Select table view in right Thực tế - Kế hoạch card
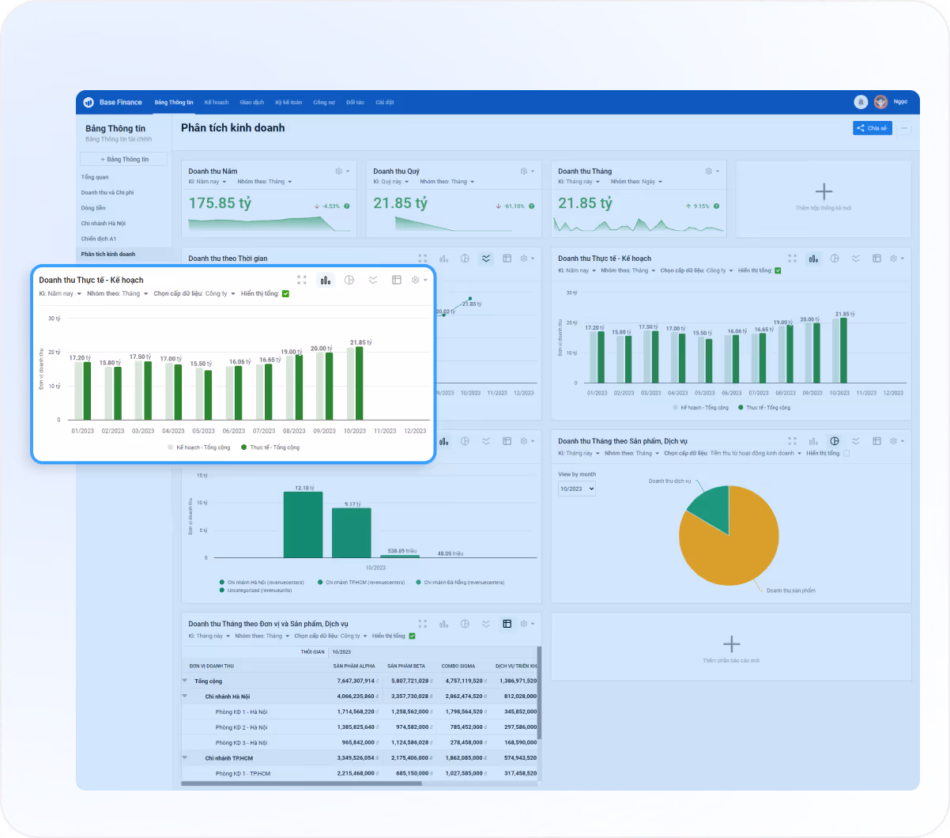Image resolution: width=950 pixels, height=838 pixels. coord(876,259)
